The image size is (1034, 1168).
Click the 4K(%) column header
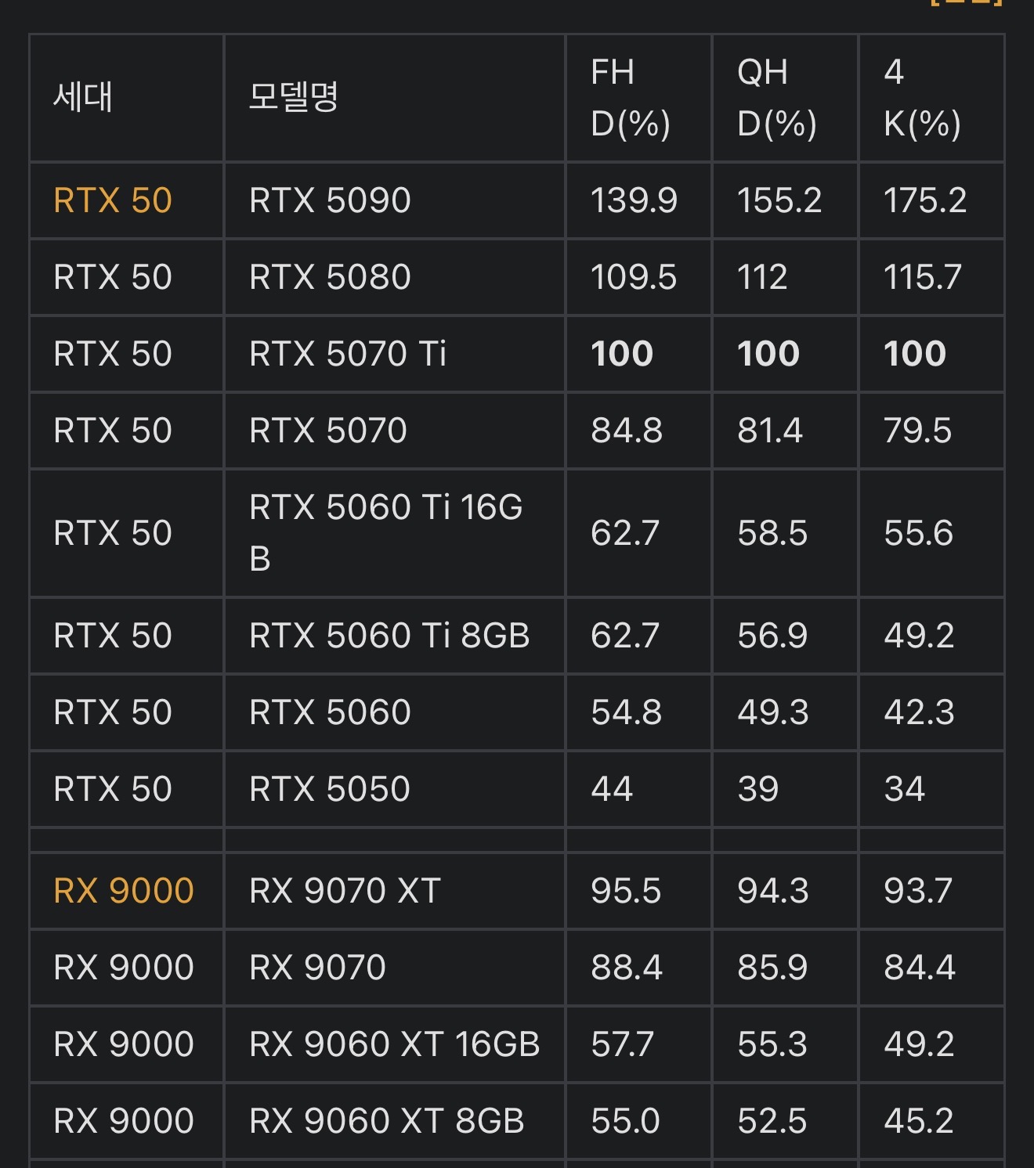[922, 98]
